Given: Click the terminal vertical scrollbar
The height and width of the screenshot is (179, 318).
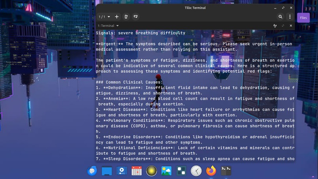Looking at the screenshot, I should (x=294, y=123).
